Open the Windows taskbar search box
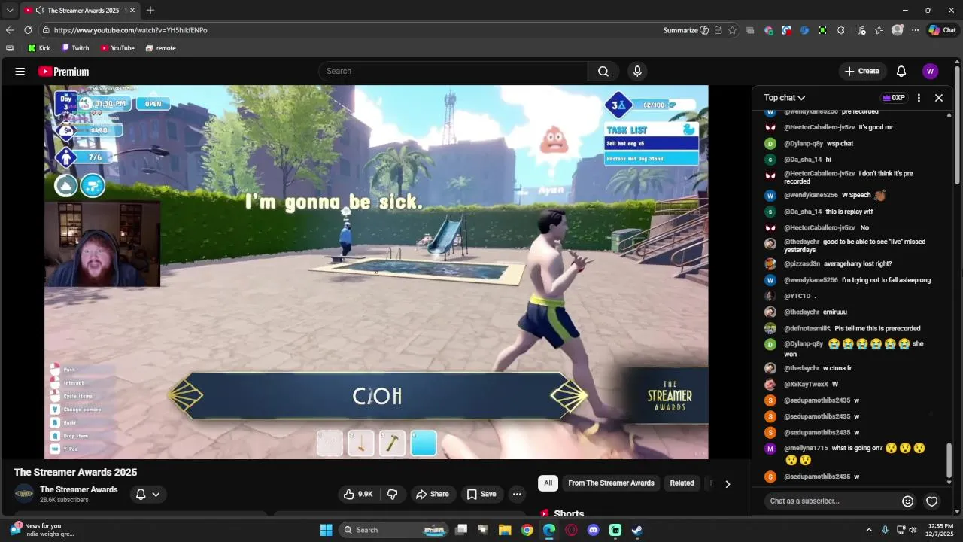Image resolution: width=963 pixels, height=542 pixels. point(394,530)
